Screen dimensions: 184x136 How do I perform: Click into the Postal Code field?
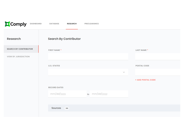tap(157, 72)
